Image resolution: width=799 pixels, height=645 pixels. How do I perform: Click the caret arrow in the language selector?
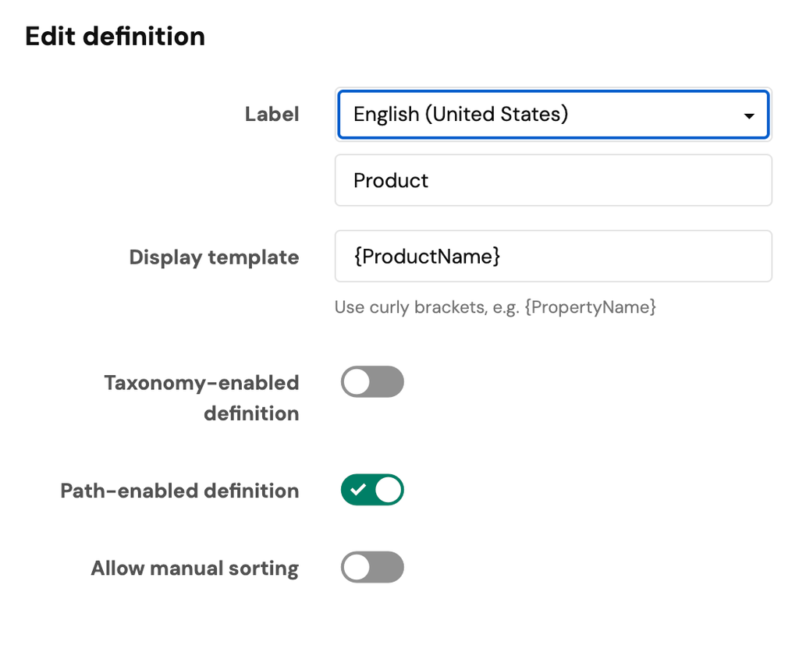coord(749,116)
